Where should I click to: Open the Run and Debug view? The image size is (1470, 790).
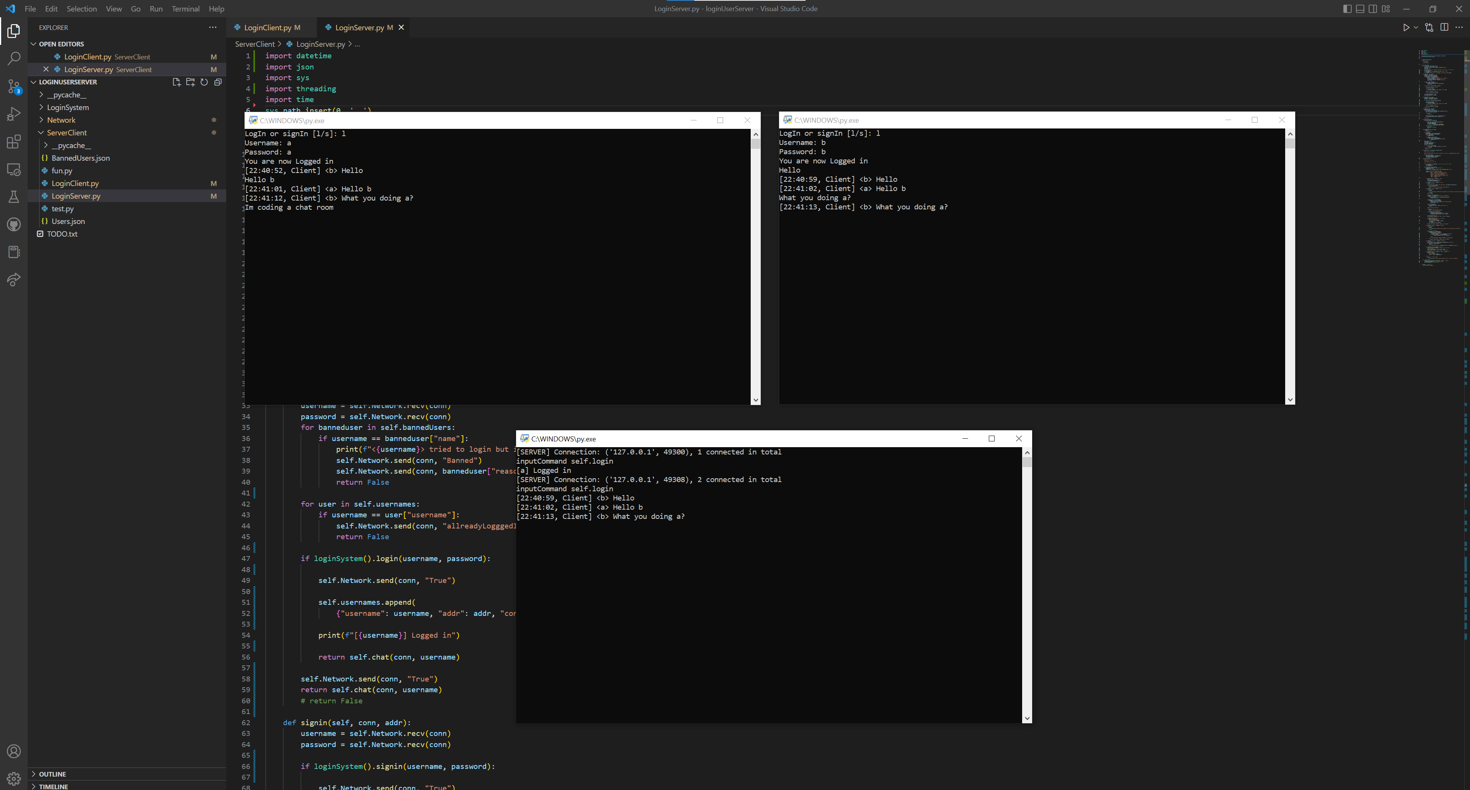point(14,114)
